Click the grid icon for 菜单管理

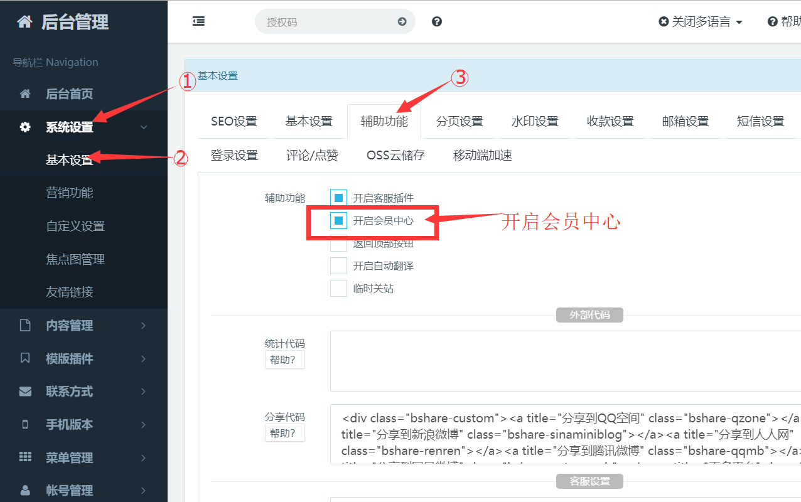[x=25, y=457]
